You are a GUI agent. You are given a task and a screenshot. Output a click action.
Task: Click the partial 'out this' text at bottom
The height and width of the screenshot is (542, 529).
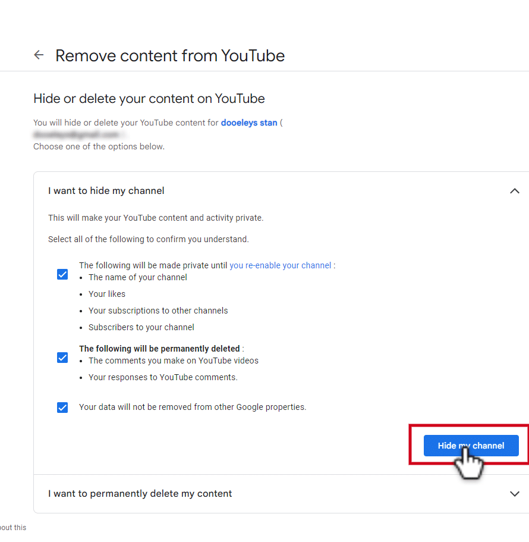[x=13, y=528]
